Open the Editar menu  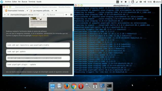14,2
